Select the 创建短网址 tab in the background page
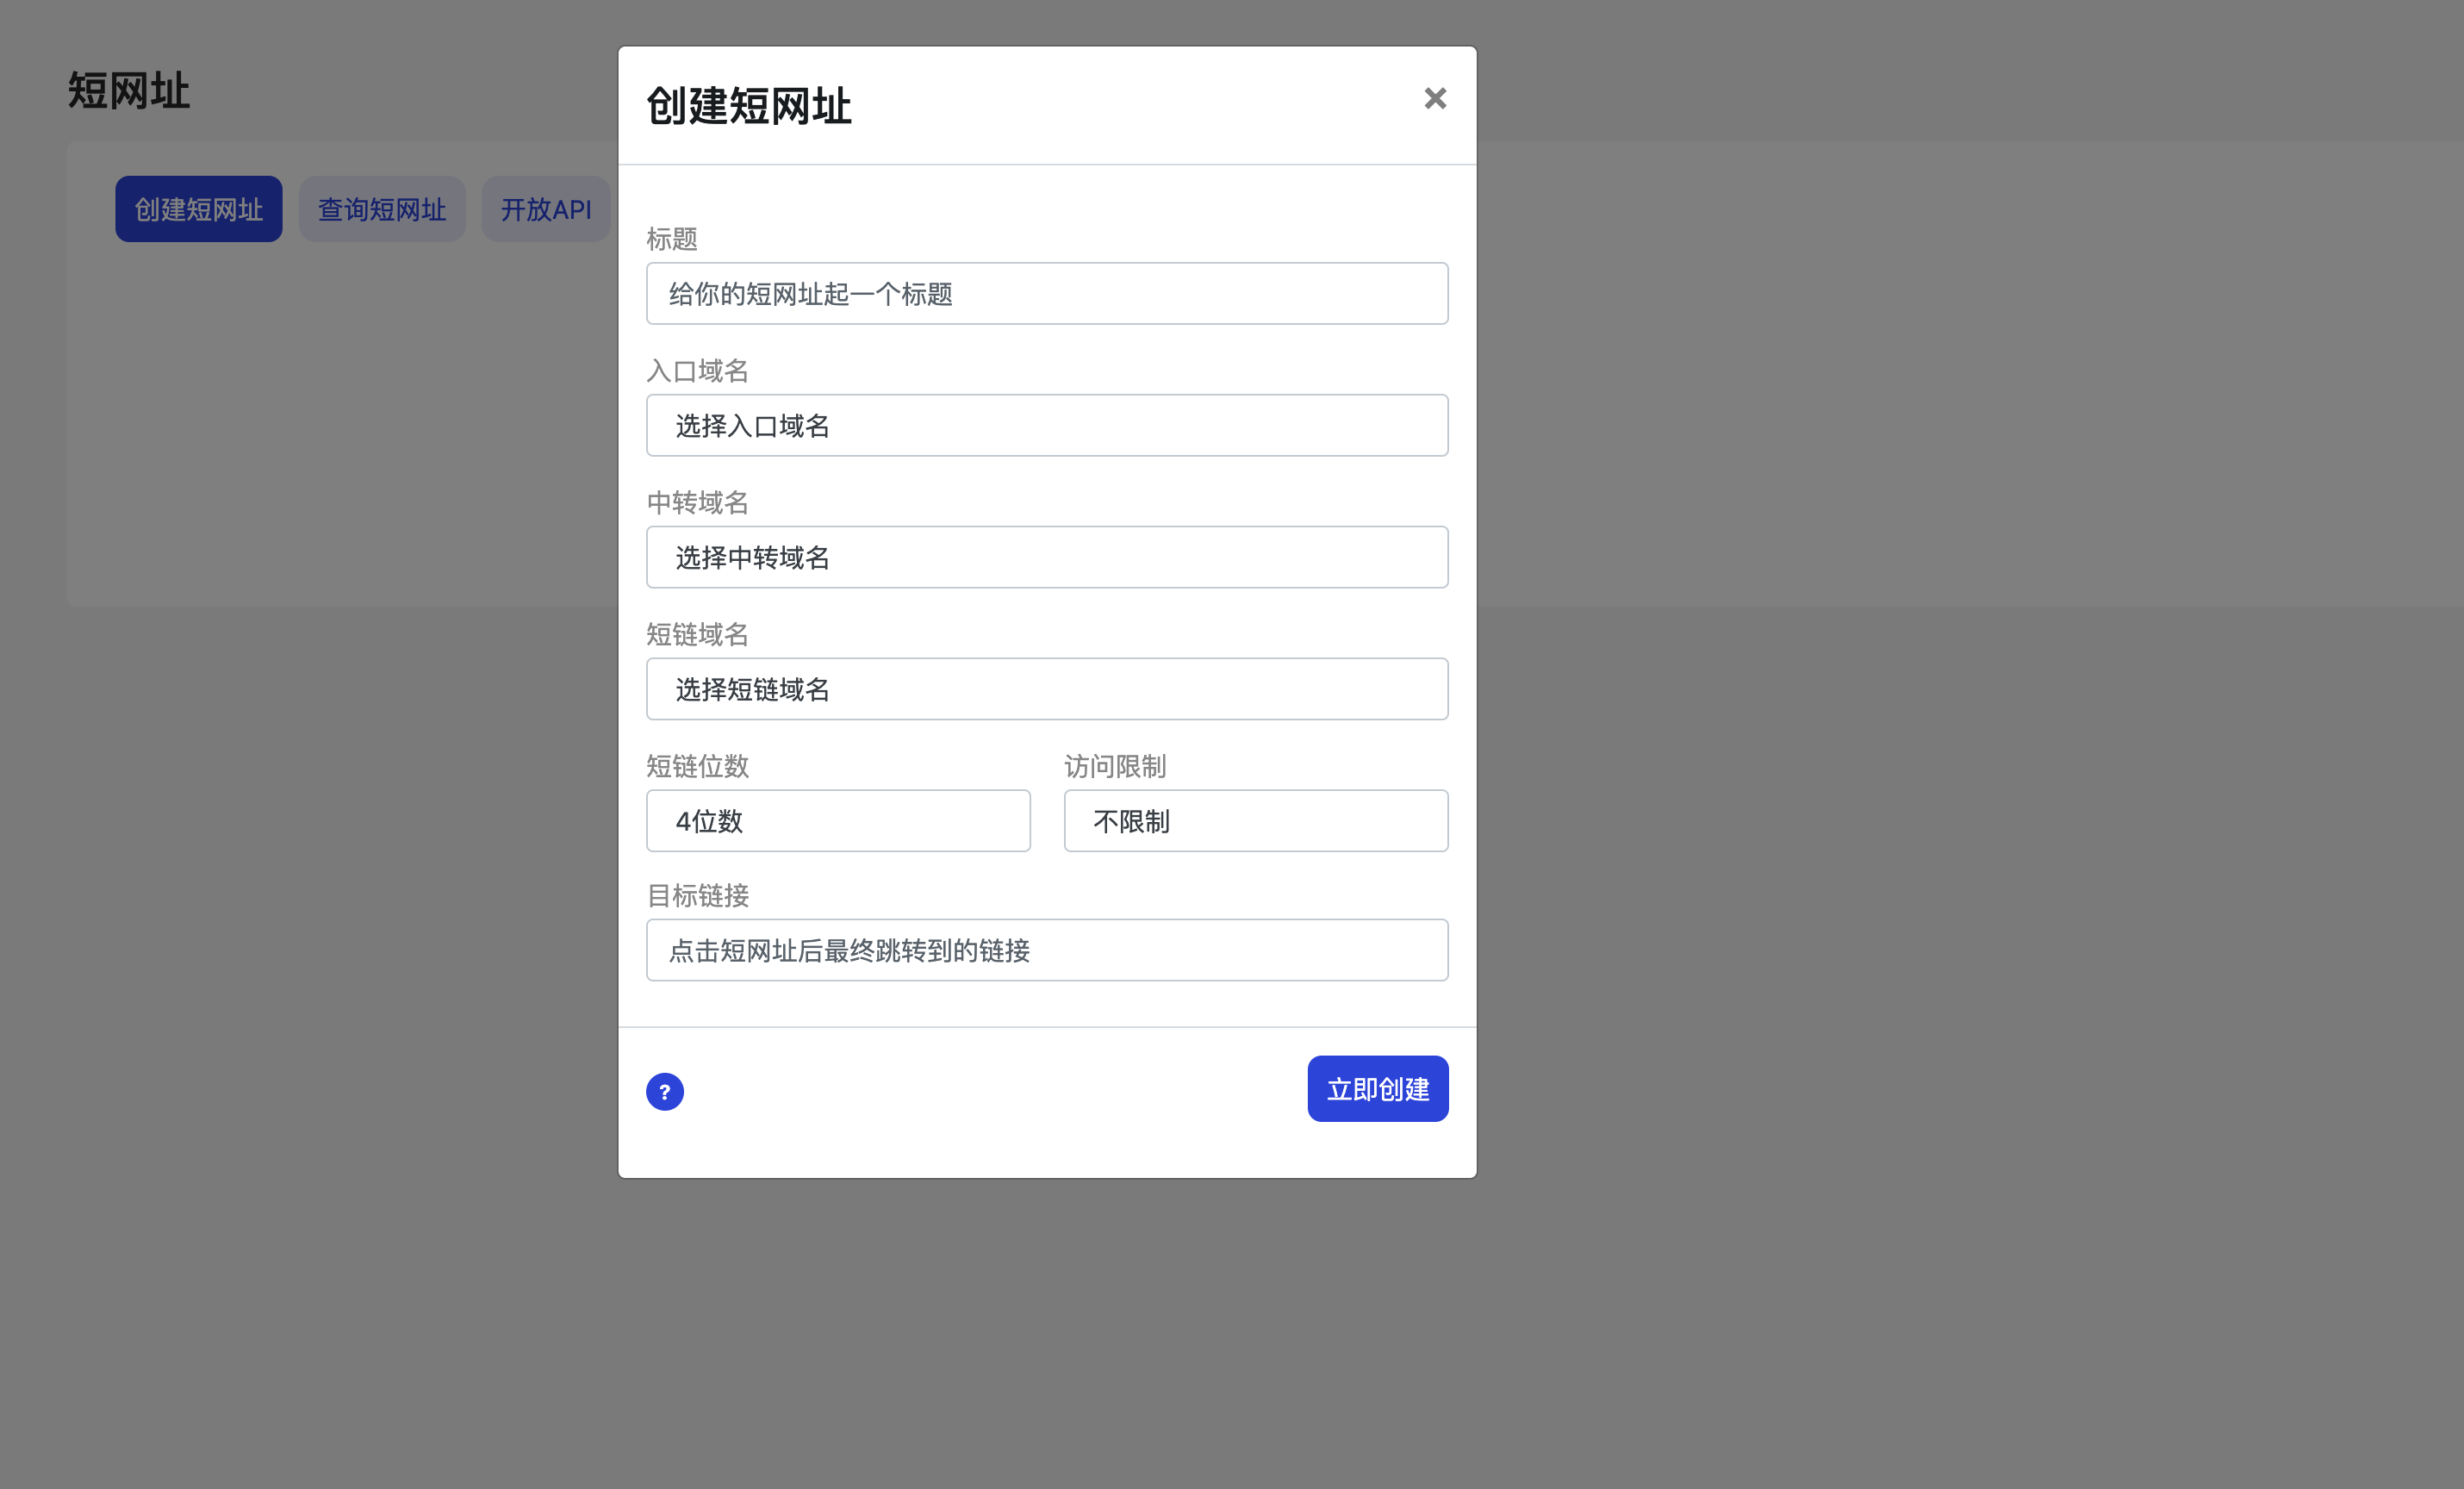 (x=199, y=209)
